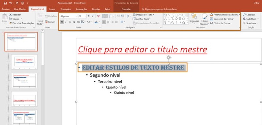Viewport: 262px width, 125px height.
Task: Open the Selecionar menu
Action: 251,23
